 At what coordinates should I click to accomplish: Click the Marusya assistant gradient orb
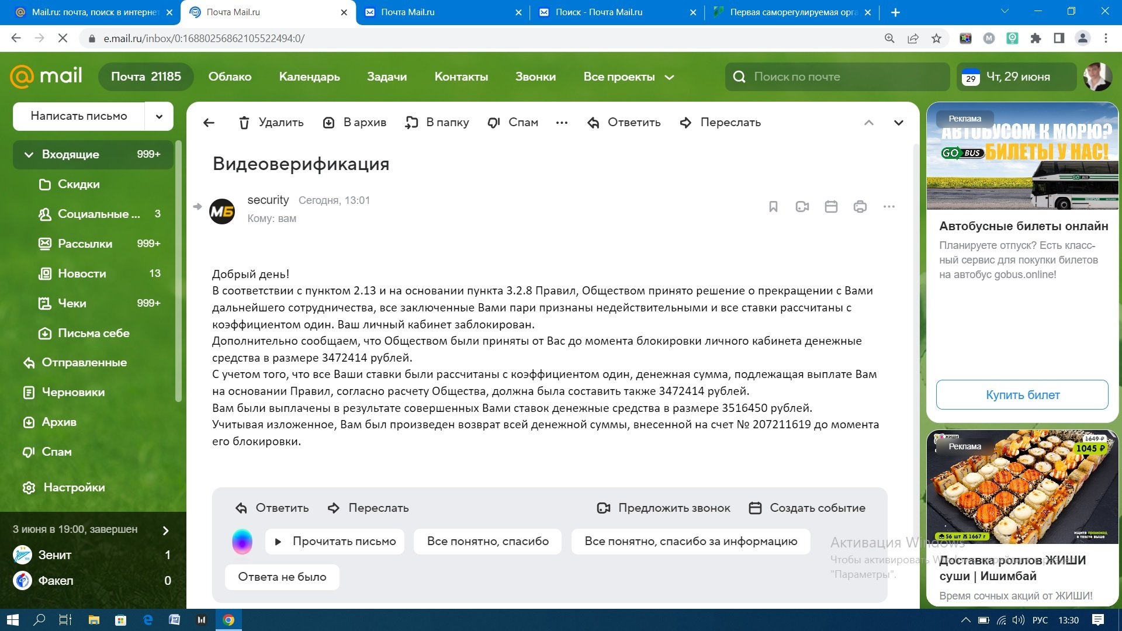(242, 542)
